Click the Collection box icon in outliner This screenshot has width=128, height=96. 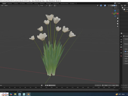tap(124, 9)
